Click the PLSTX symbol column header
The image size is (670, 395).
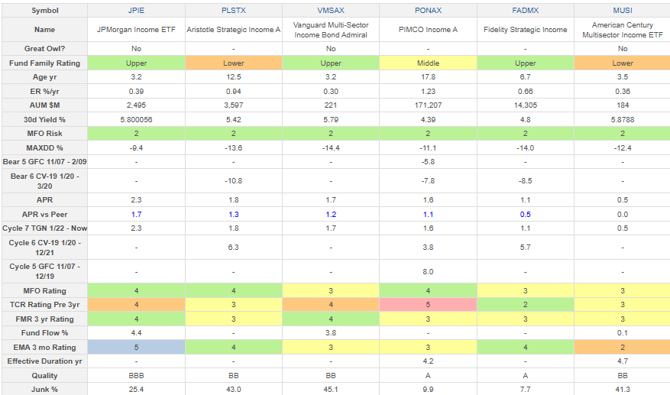[233, 11]
